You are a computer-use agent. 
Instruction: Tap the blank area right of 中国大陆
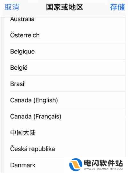(x=80, y=133)
